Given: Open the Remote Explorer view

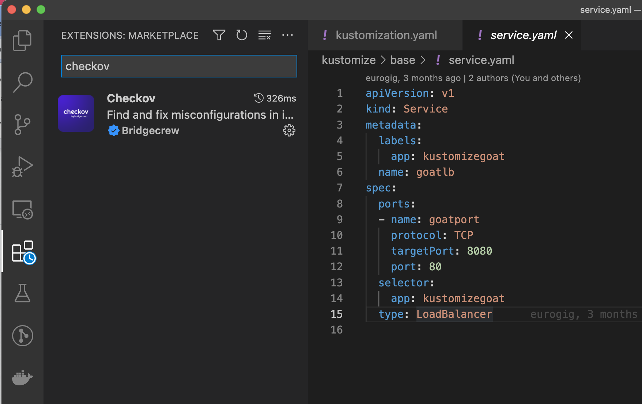Looking at the screenshot, I should tap(22, 209).
